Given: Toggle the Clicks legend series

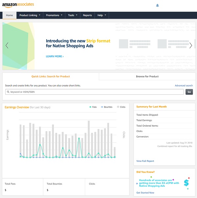Looking at the screenshot, I should [x=121, y=107].
